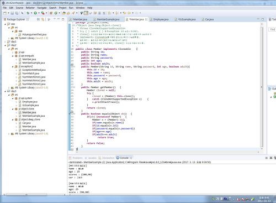This screenshot has width=276, height=203.
Task: Open the dropdown beside New Java class icon
Action: 59,13
